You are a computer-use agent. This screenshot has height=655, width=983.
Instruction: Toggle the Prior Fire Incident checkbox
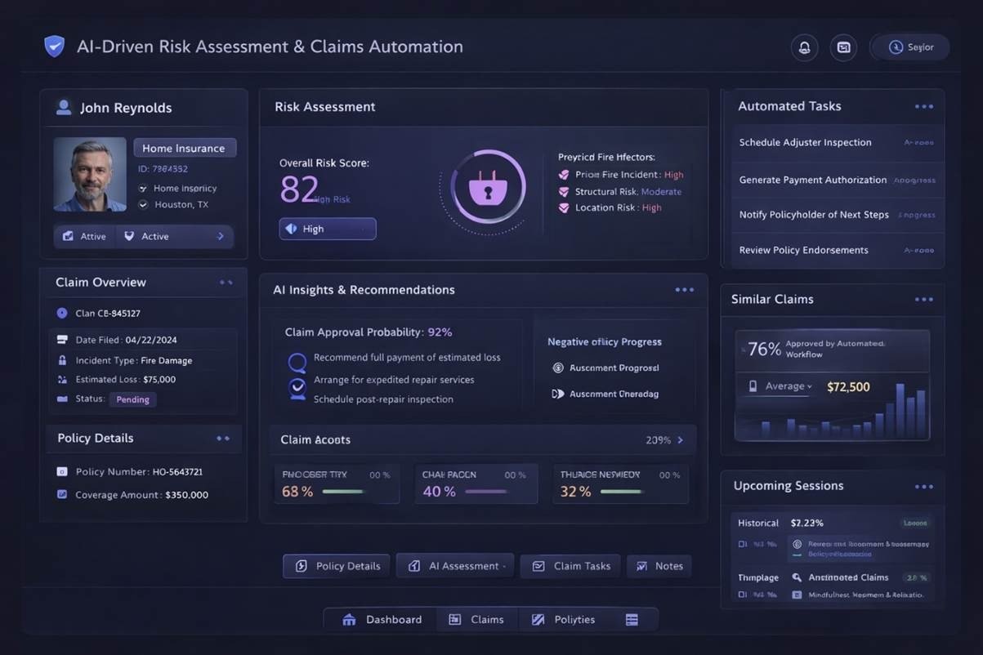click(563, 175)
